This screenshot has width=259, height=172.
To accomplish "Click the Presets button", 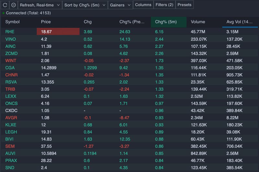I will [x=185, y=5].
